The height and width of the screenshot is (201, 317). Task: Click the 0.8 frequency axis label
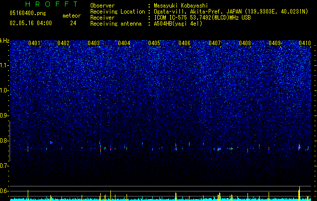pyautogui.click(x=5, y=141)
